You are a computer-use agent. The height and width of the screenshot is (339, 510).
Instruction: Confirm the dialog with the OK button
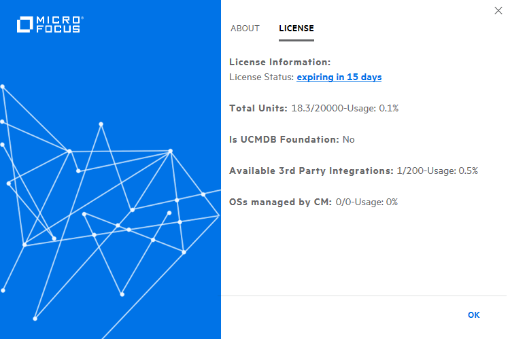coord(473,315)
